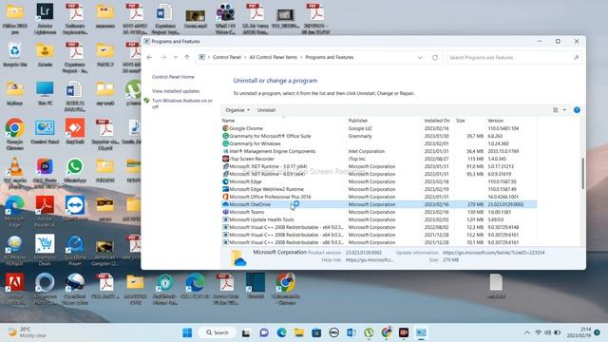The image size is (608, 342).
Task: Refresh the Programs and Features list
Action: 435,57
